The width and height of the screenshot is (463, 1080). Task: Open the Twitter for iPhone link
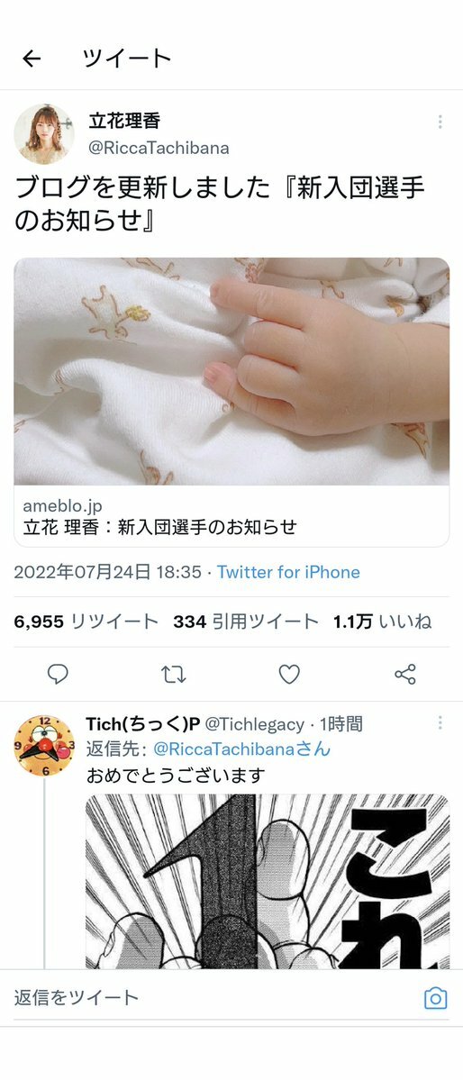288,572
